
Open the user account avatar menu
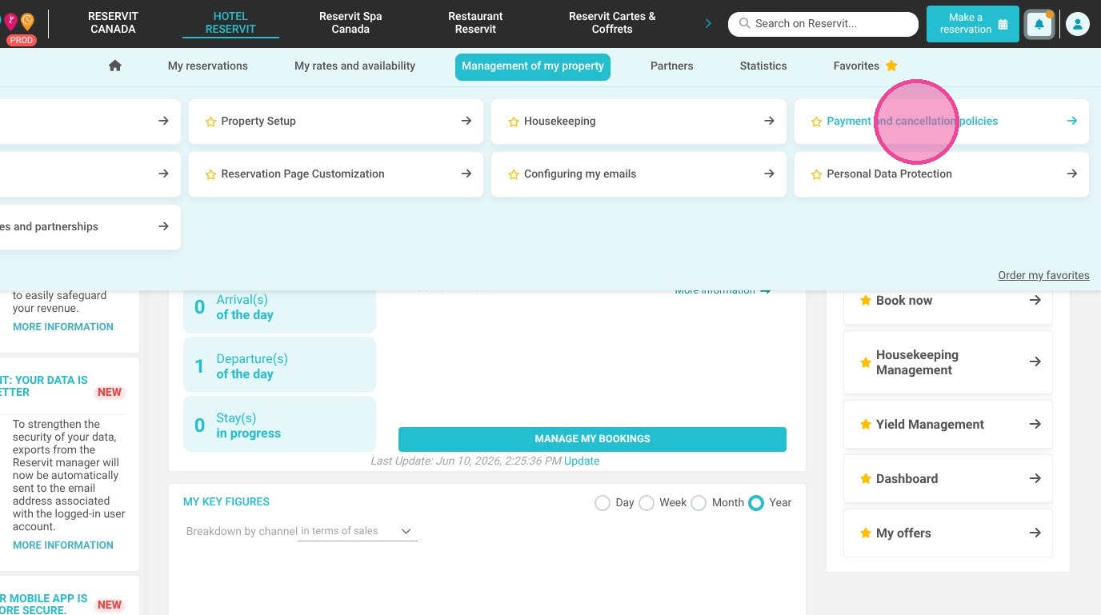click(1078, 25)
